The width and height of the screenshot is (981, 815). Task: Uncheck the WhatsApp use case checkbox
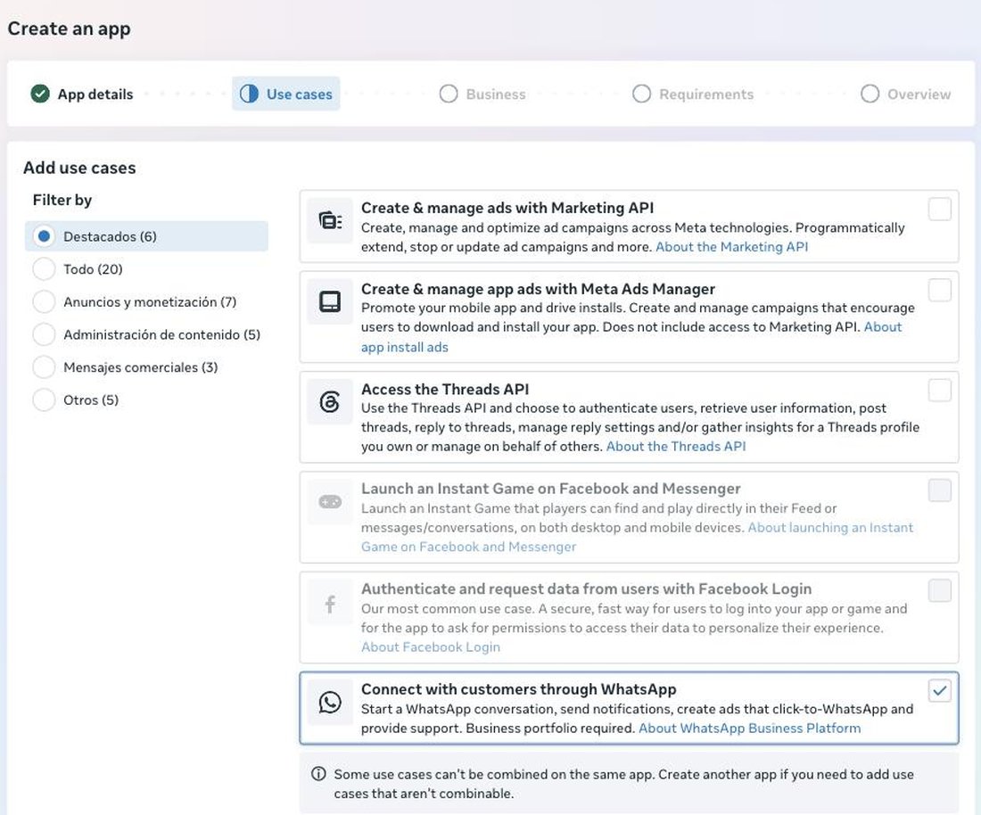pyautogui.click(x=940, y=690)
